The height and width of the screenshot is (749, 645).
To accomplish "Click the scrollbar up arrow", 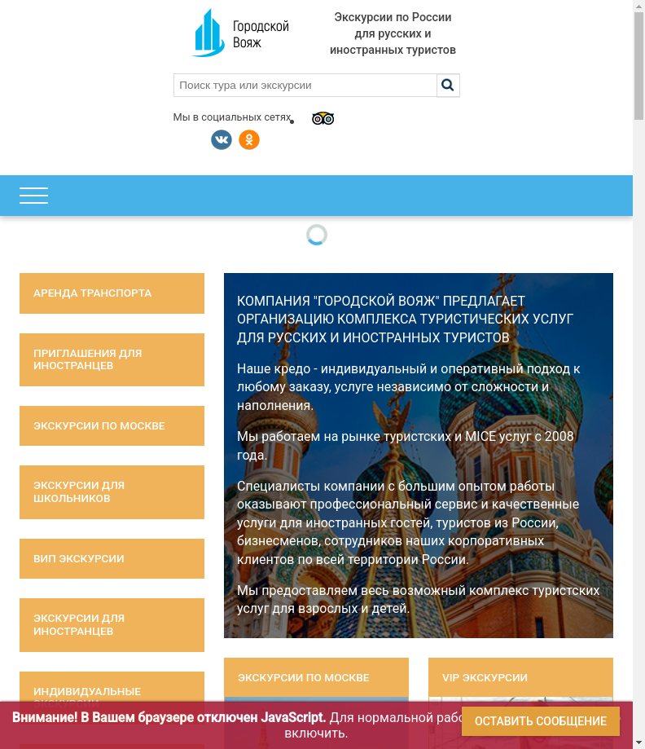I will (638, 6).
